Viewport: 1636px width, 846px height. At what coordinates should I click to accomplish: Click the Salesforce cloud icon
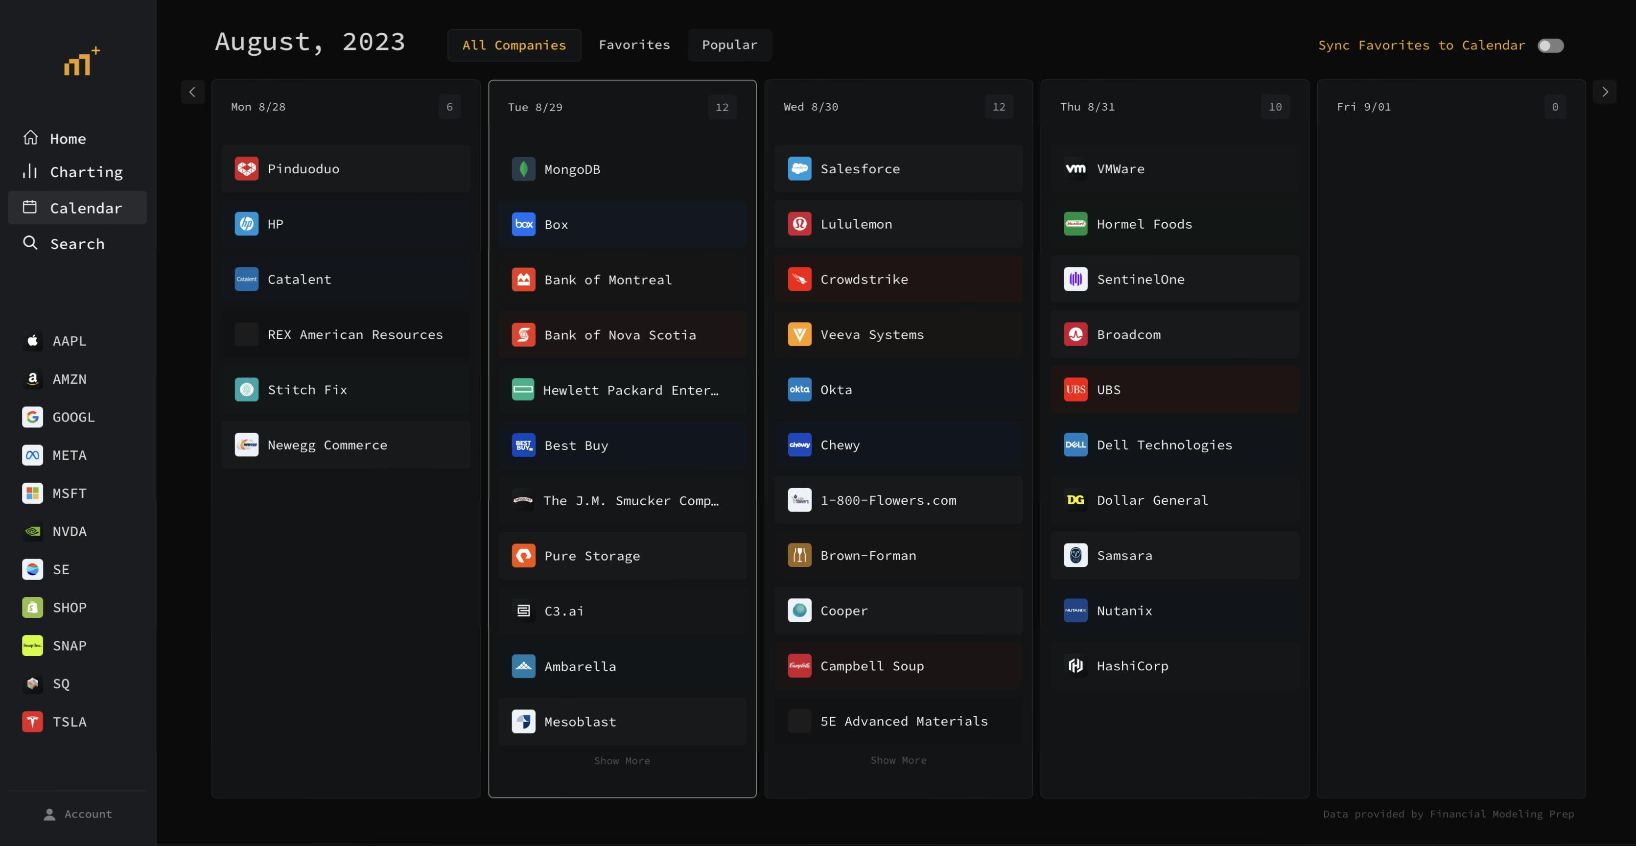click(x=799, y=169)
